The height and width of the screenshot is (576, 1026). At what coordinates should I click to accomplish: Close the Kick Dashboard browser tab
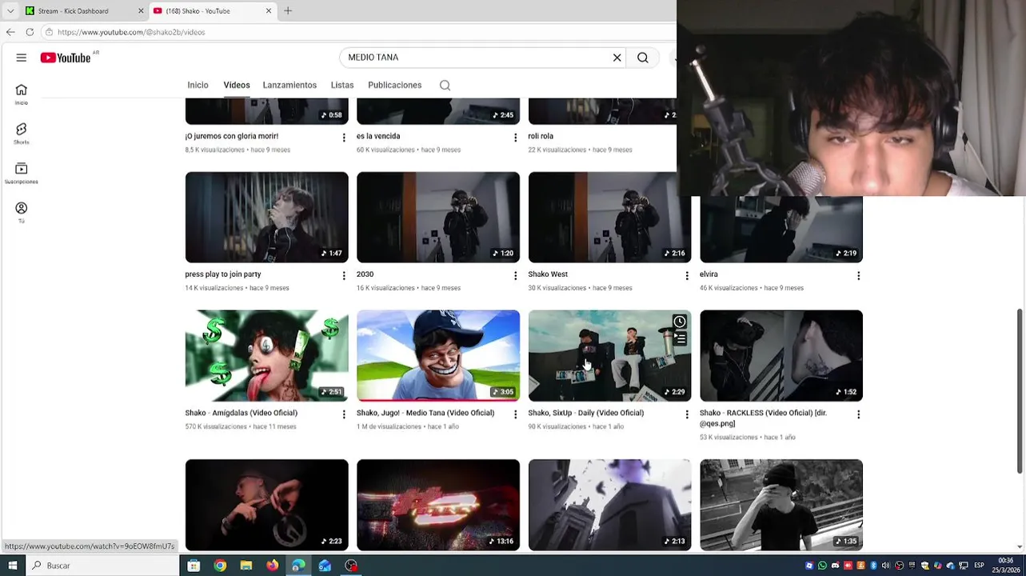tap(141, 11)
